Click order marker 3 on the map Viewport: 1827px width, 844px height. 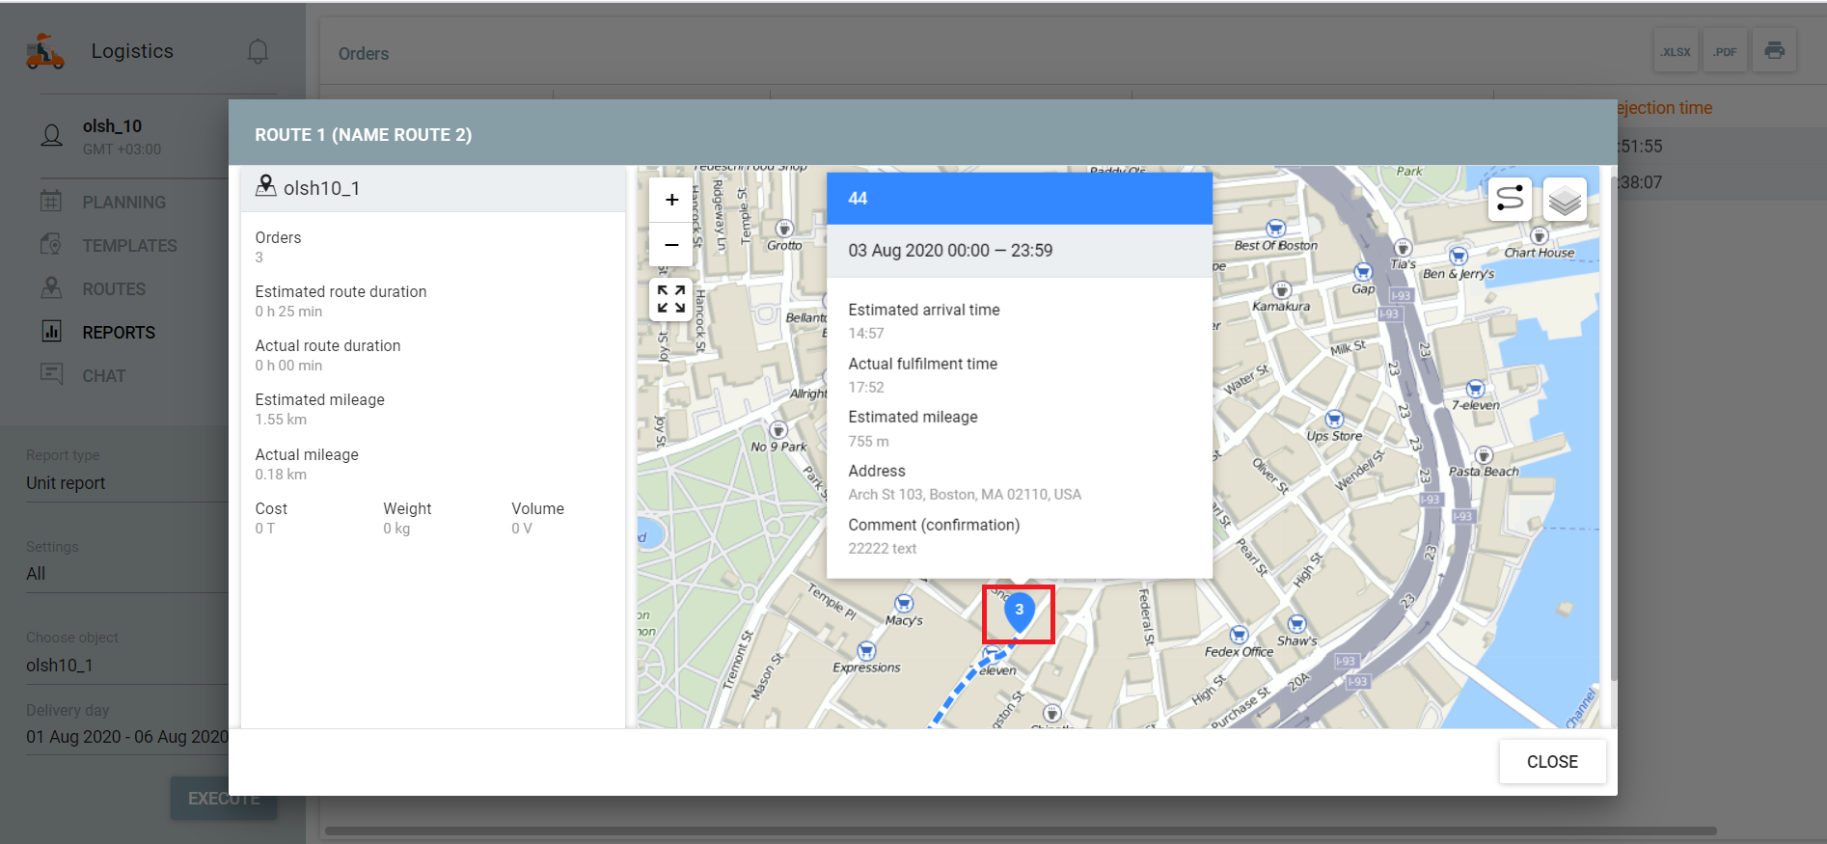(x=1019, y=612)
